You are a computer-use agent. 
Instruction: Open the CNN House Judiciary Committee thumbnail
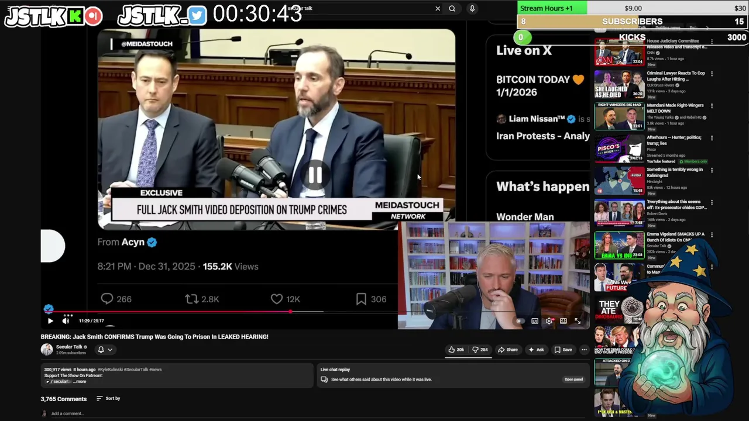pyautogui.click(x=619, y=52)
